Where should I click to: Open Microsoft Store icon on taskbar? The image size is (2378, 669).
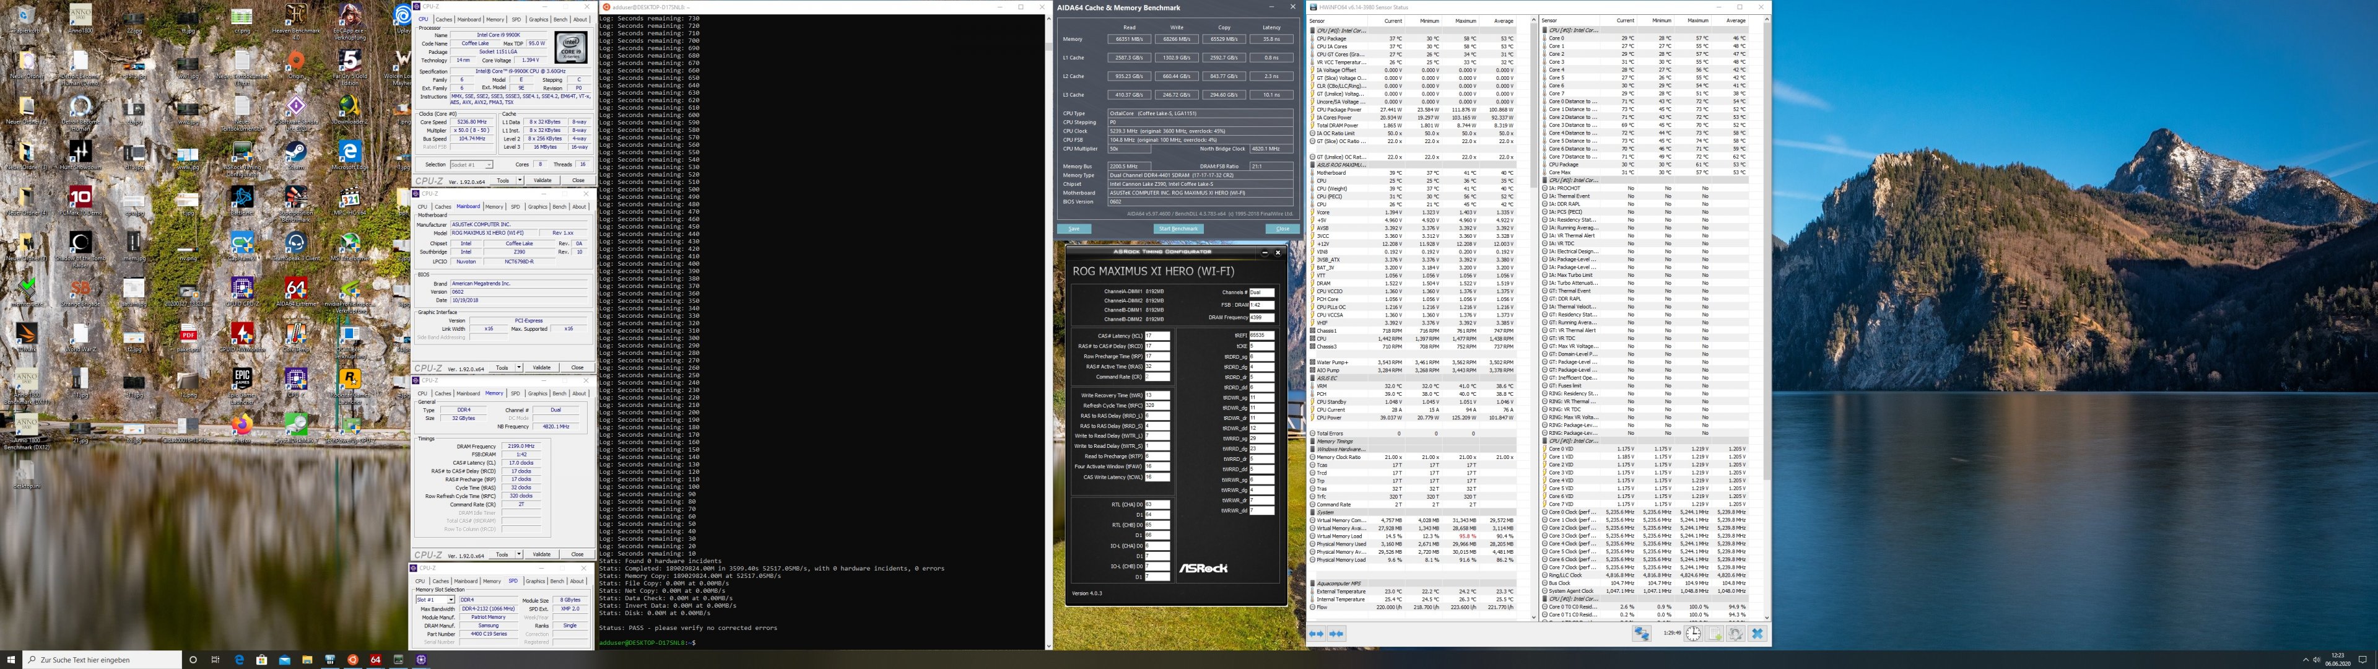pyautogui.click(x=261, y=660)
